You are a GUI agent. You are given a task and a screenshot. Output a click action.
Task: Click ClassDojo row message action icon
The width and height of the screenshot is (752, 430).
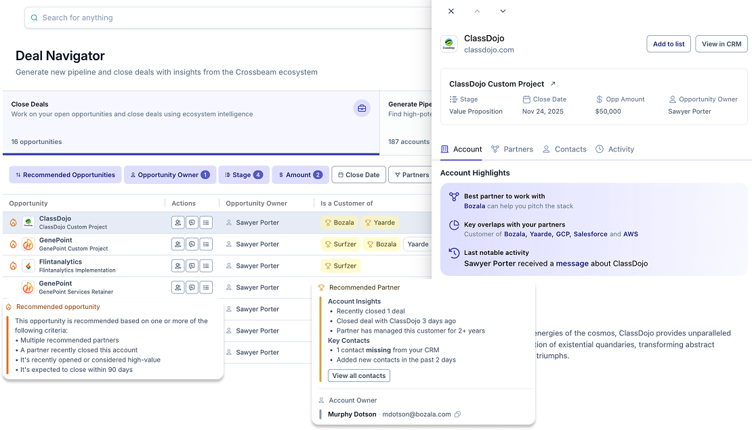pos(192,222)
